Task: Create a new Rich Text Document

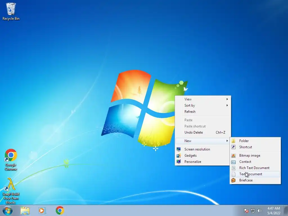Action: pos(255,168)
